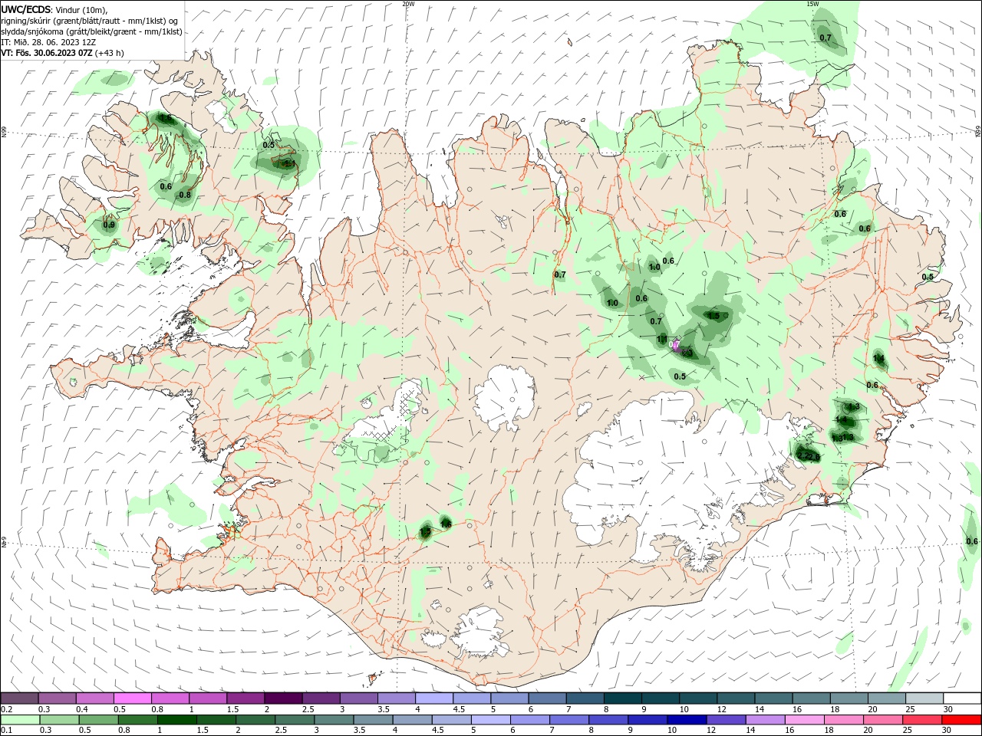Select the 12 violet swatch in the bottom legend row
This screenshot has width=982, height=736.
pyautogui.click(x=727, y=719)
